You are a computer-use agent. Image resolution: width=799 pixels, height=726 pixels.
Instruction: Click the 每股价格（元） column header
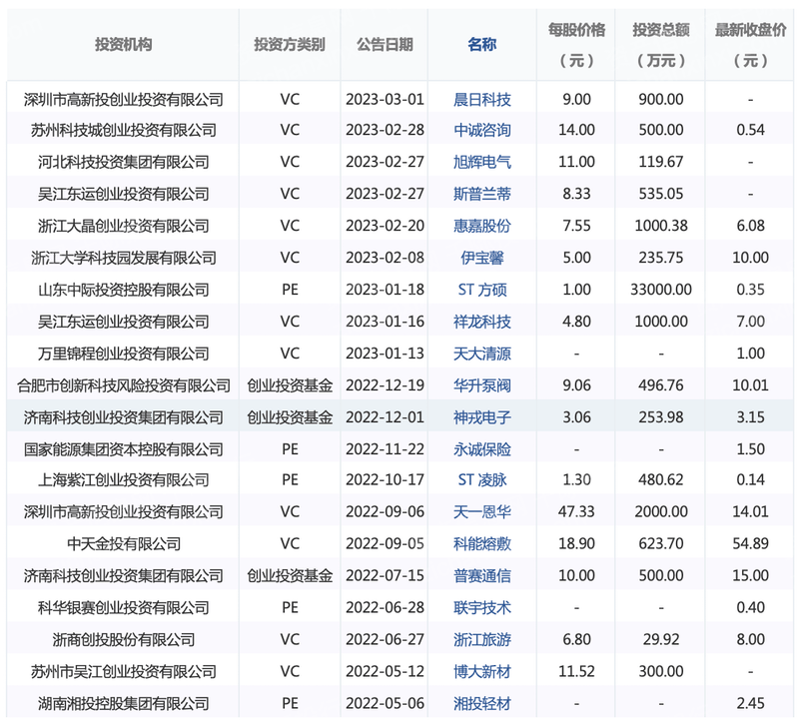[x=576, y=45]
